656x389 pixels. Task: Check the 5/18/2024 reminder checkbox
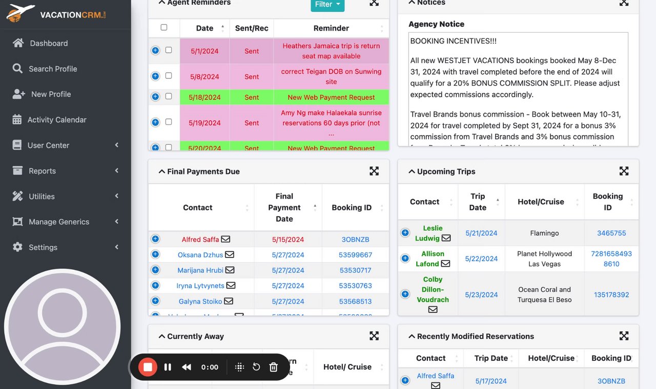click(169, 96)
